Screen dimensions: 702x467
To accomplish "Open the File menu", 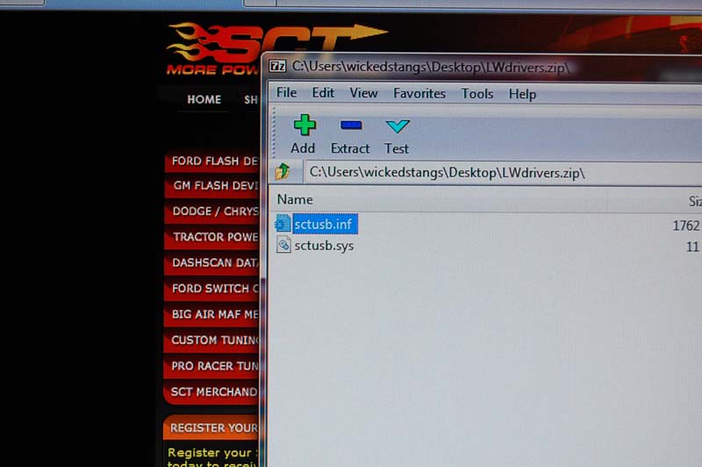I will (x=286, y=93).
